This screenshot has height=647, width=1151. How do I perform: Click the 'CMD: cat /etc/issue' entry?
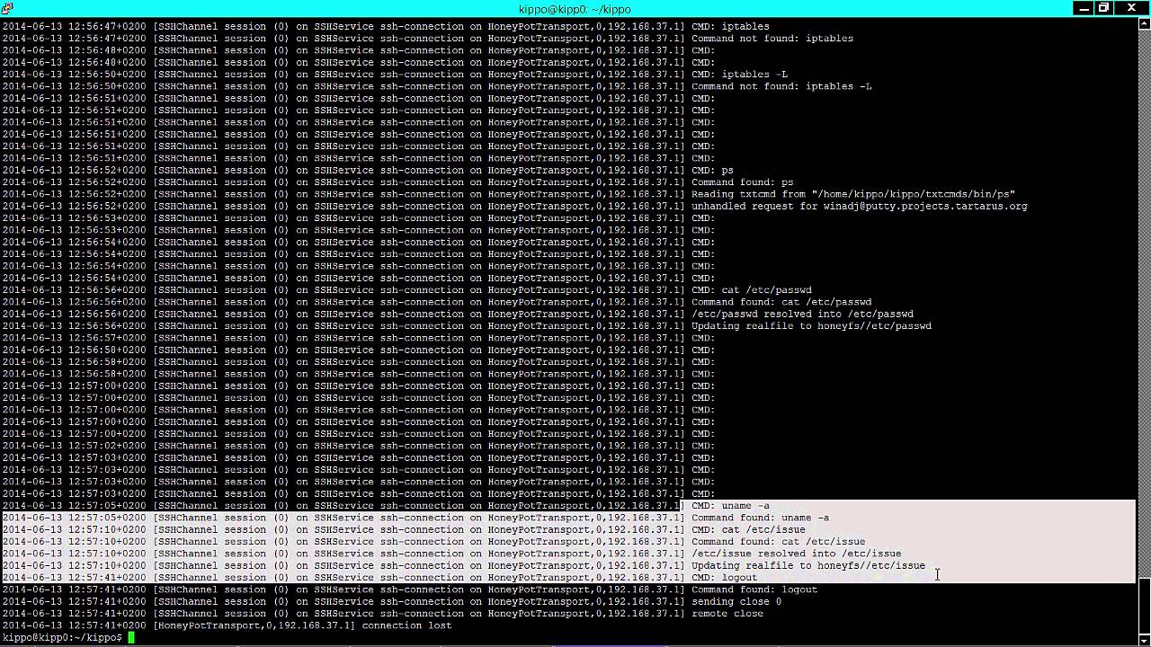[748, 529]
